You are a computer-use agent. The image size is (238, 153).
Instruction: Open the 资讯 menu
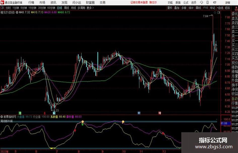point(53,3)
